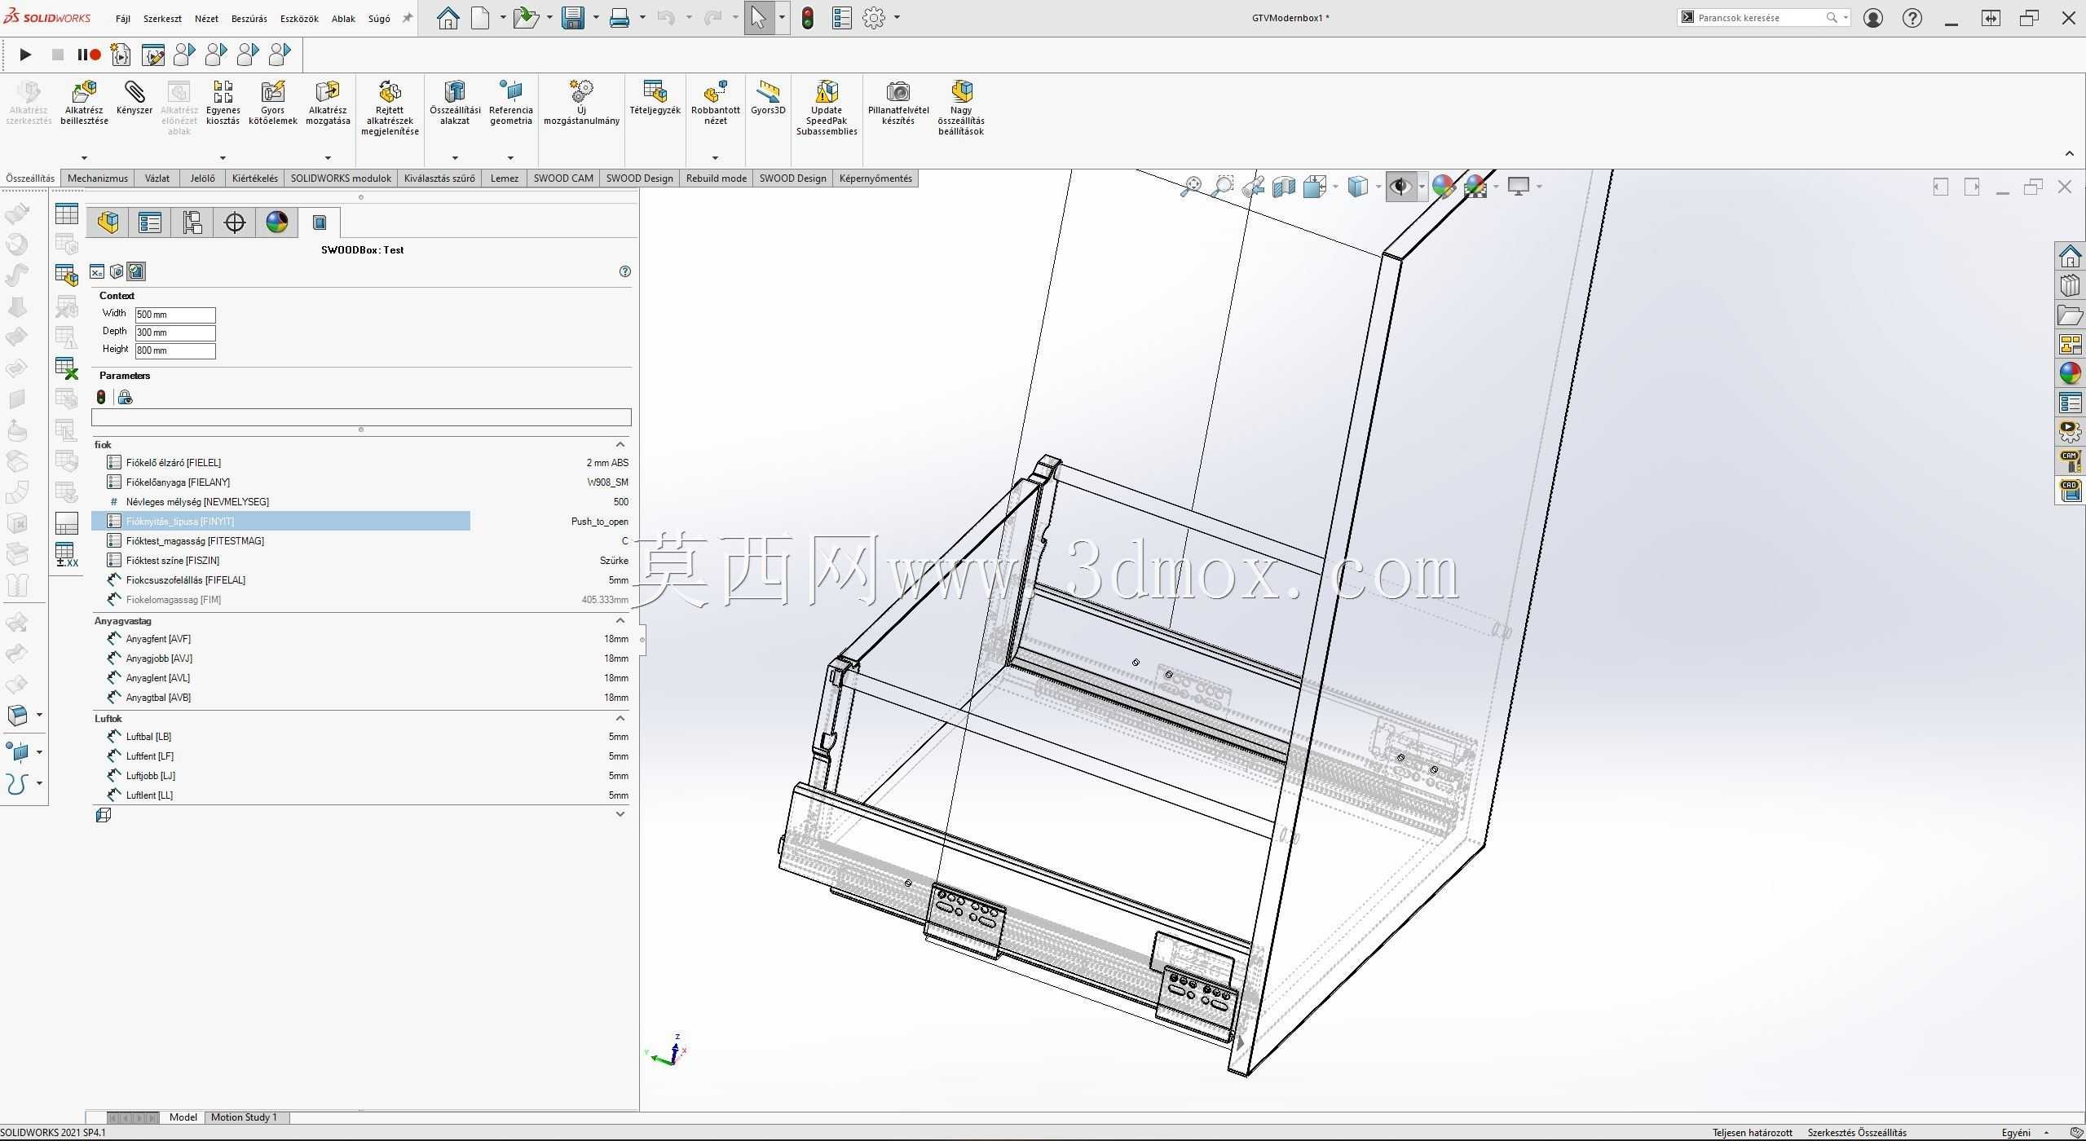
Task: Open the Eszközök menu
Action: click(x=299, y=19)
